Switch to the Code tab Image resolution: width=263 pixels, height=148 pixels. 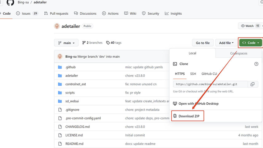[5, 13]
